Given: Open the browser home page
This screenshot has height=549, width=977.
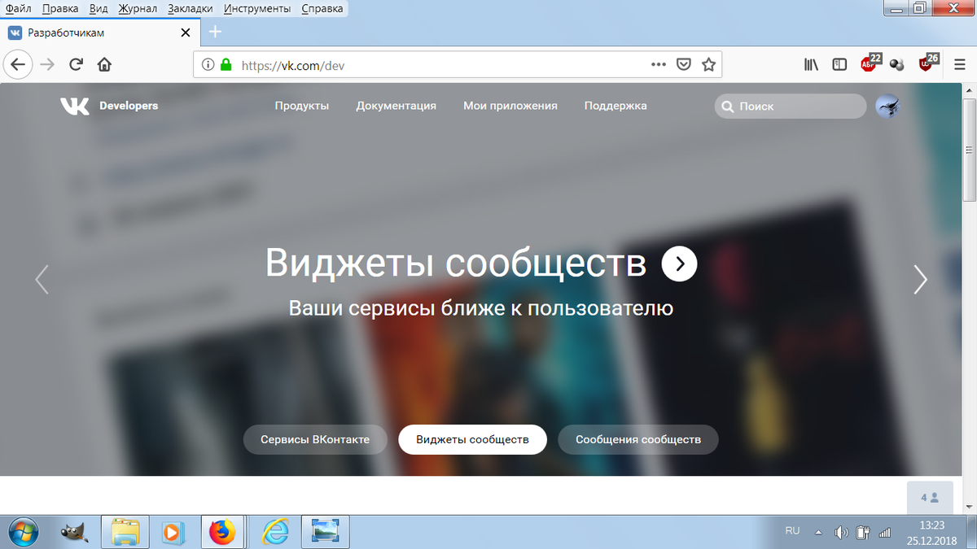Looking at the screenshot, I should pos(104,64).
